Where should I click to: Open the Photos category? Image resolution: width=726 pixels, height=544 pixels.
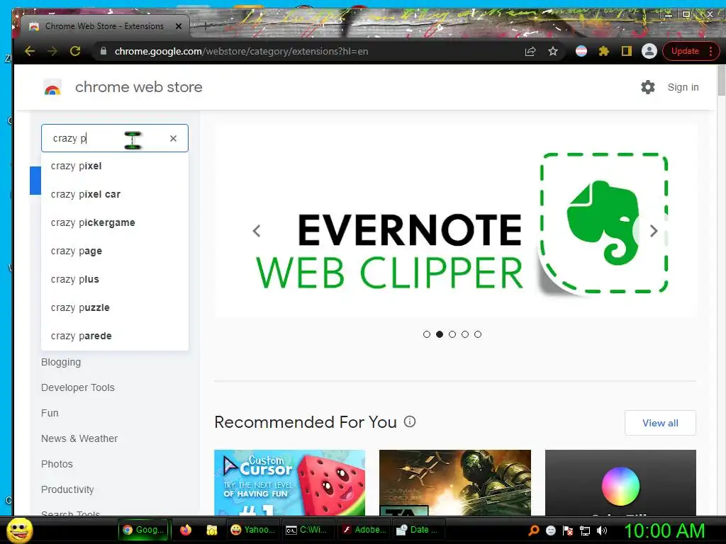pyautogui.click(x=57, y=464)
